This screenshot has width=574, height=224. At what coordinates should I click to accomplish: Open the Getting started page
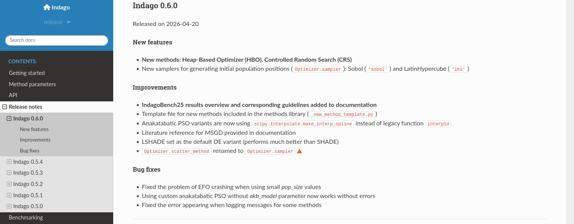(x=27, y=73)
